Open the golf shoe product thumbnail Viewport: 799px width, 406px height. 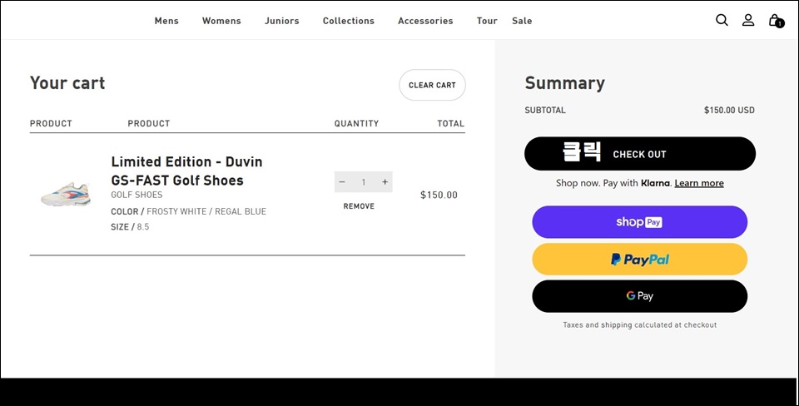66,194
